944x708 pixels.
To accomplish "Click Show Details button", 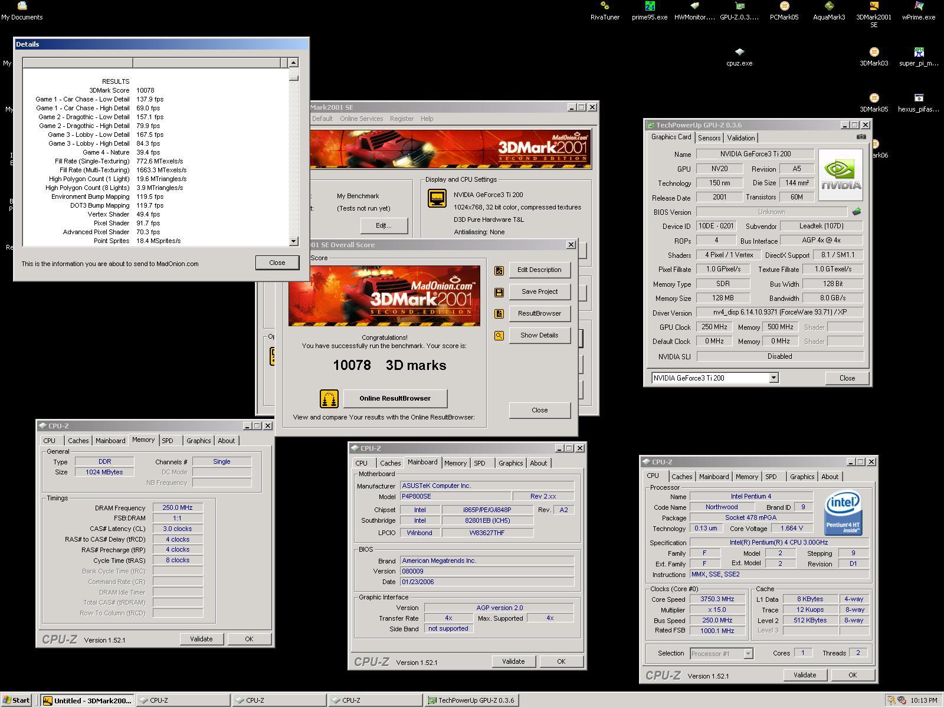I will pos(539,336).
